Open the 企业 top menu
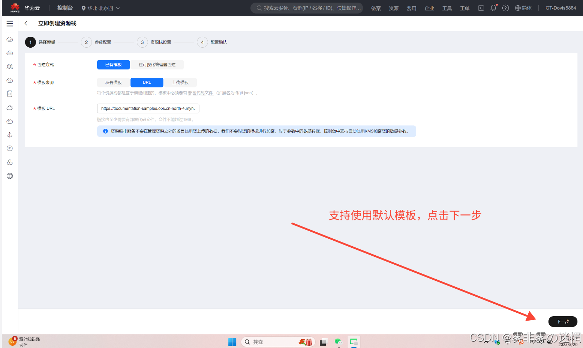Screen dimensions: 583x348 pyautogui.click(x=429, y=8)
